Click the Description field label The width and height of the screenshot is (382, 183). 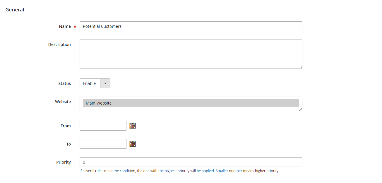(x=59, y=45)
